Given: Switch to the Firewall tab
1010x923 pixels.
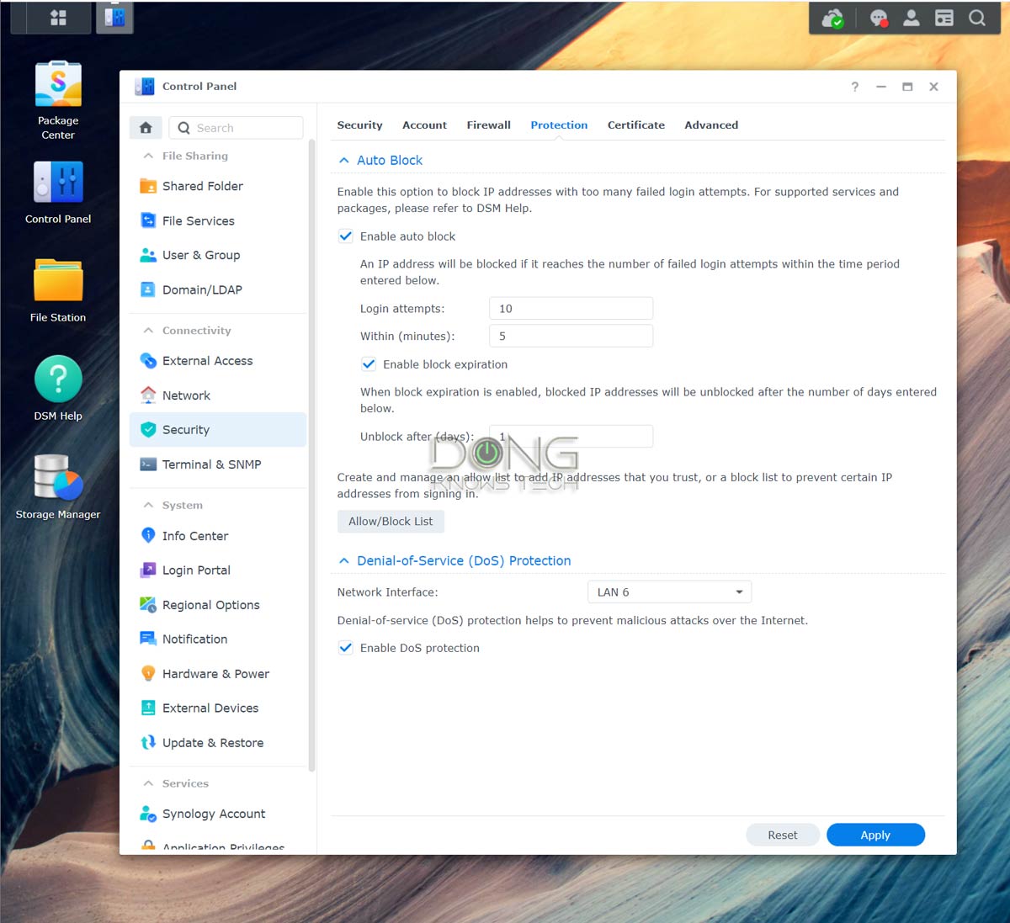Looking at the screenshot, I should point(488,125).
